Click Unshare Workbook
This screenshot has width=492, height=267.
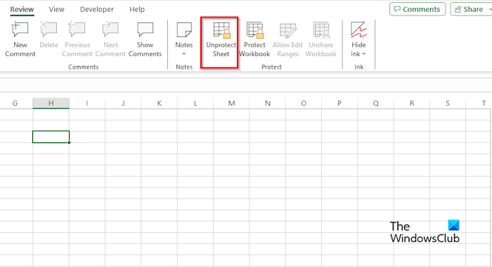321,39
